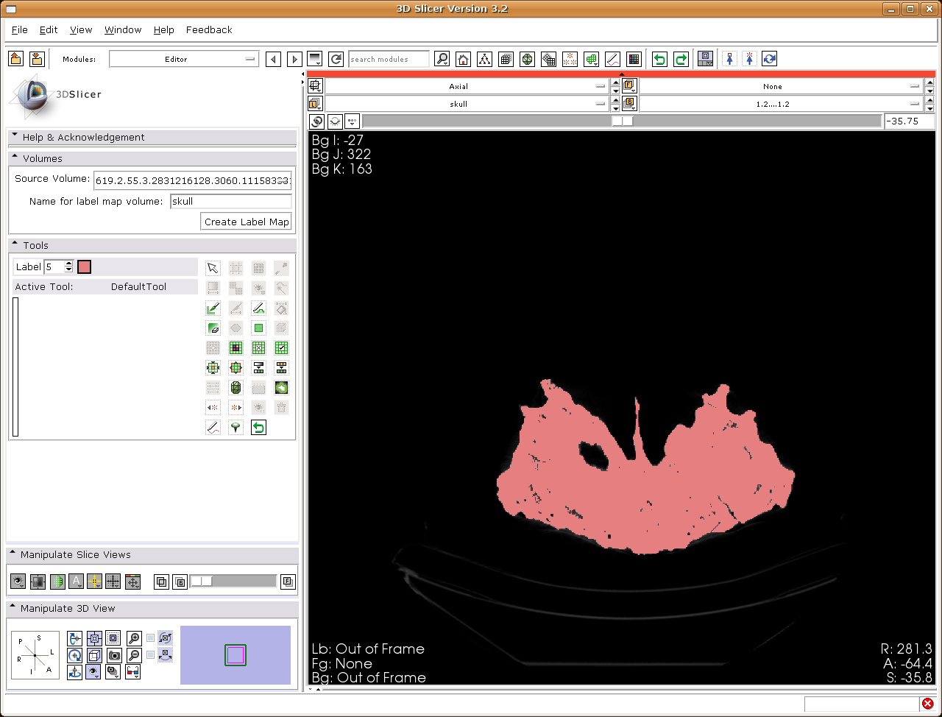This screenshot has height=717, width=942.
Task: Collapse the Manipulate 3D View panel
Action: click(152, 608)
